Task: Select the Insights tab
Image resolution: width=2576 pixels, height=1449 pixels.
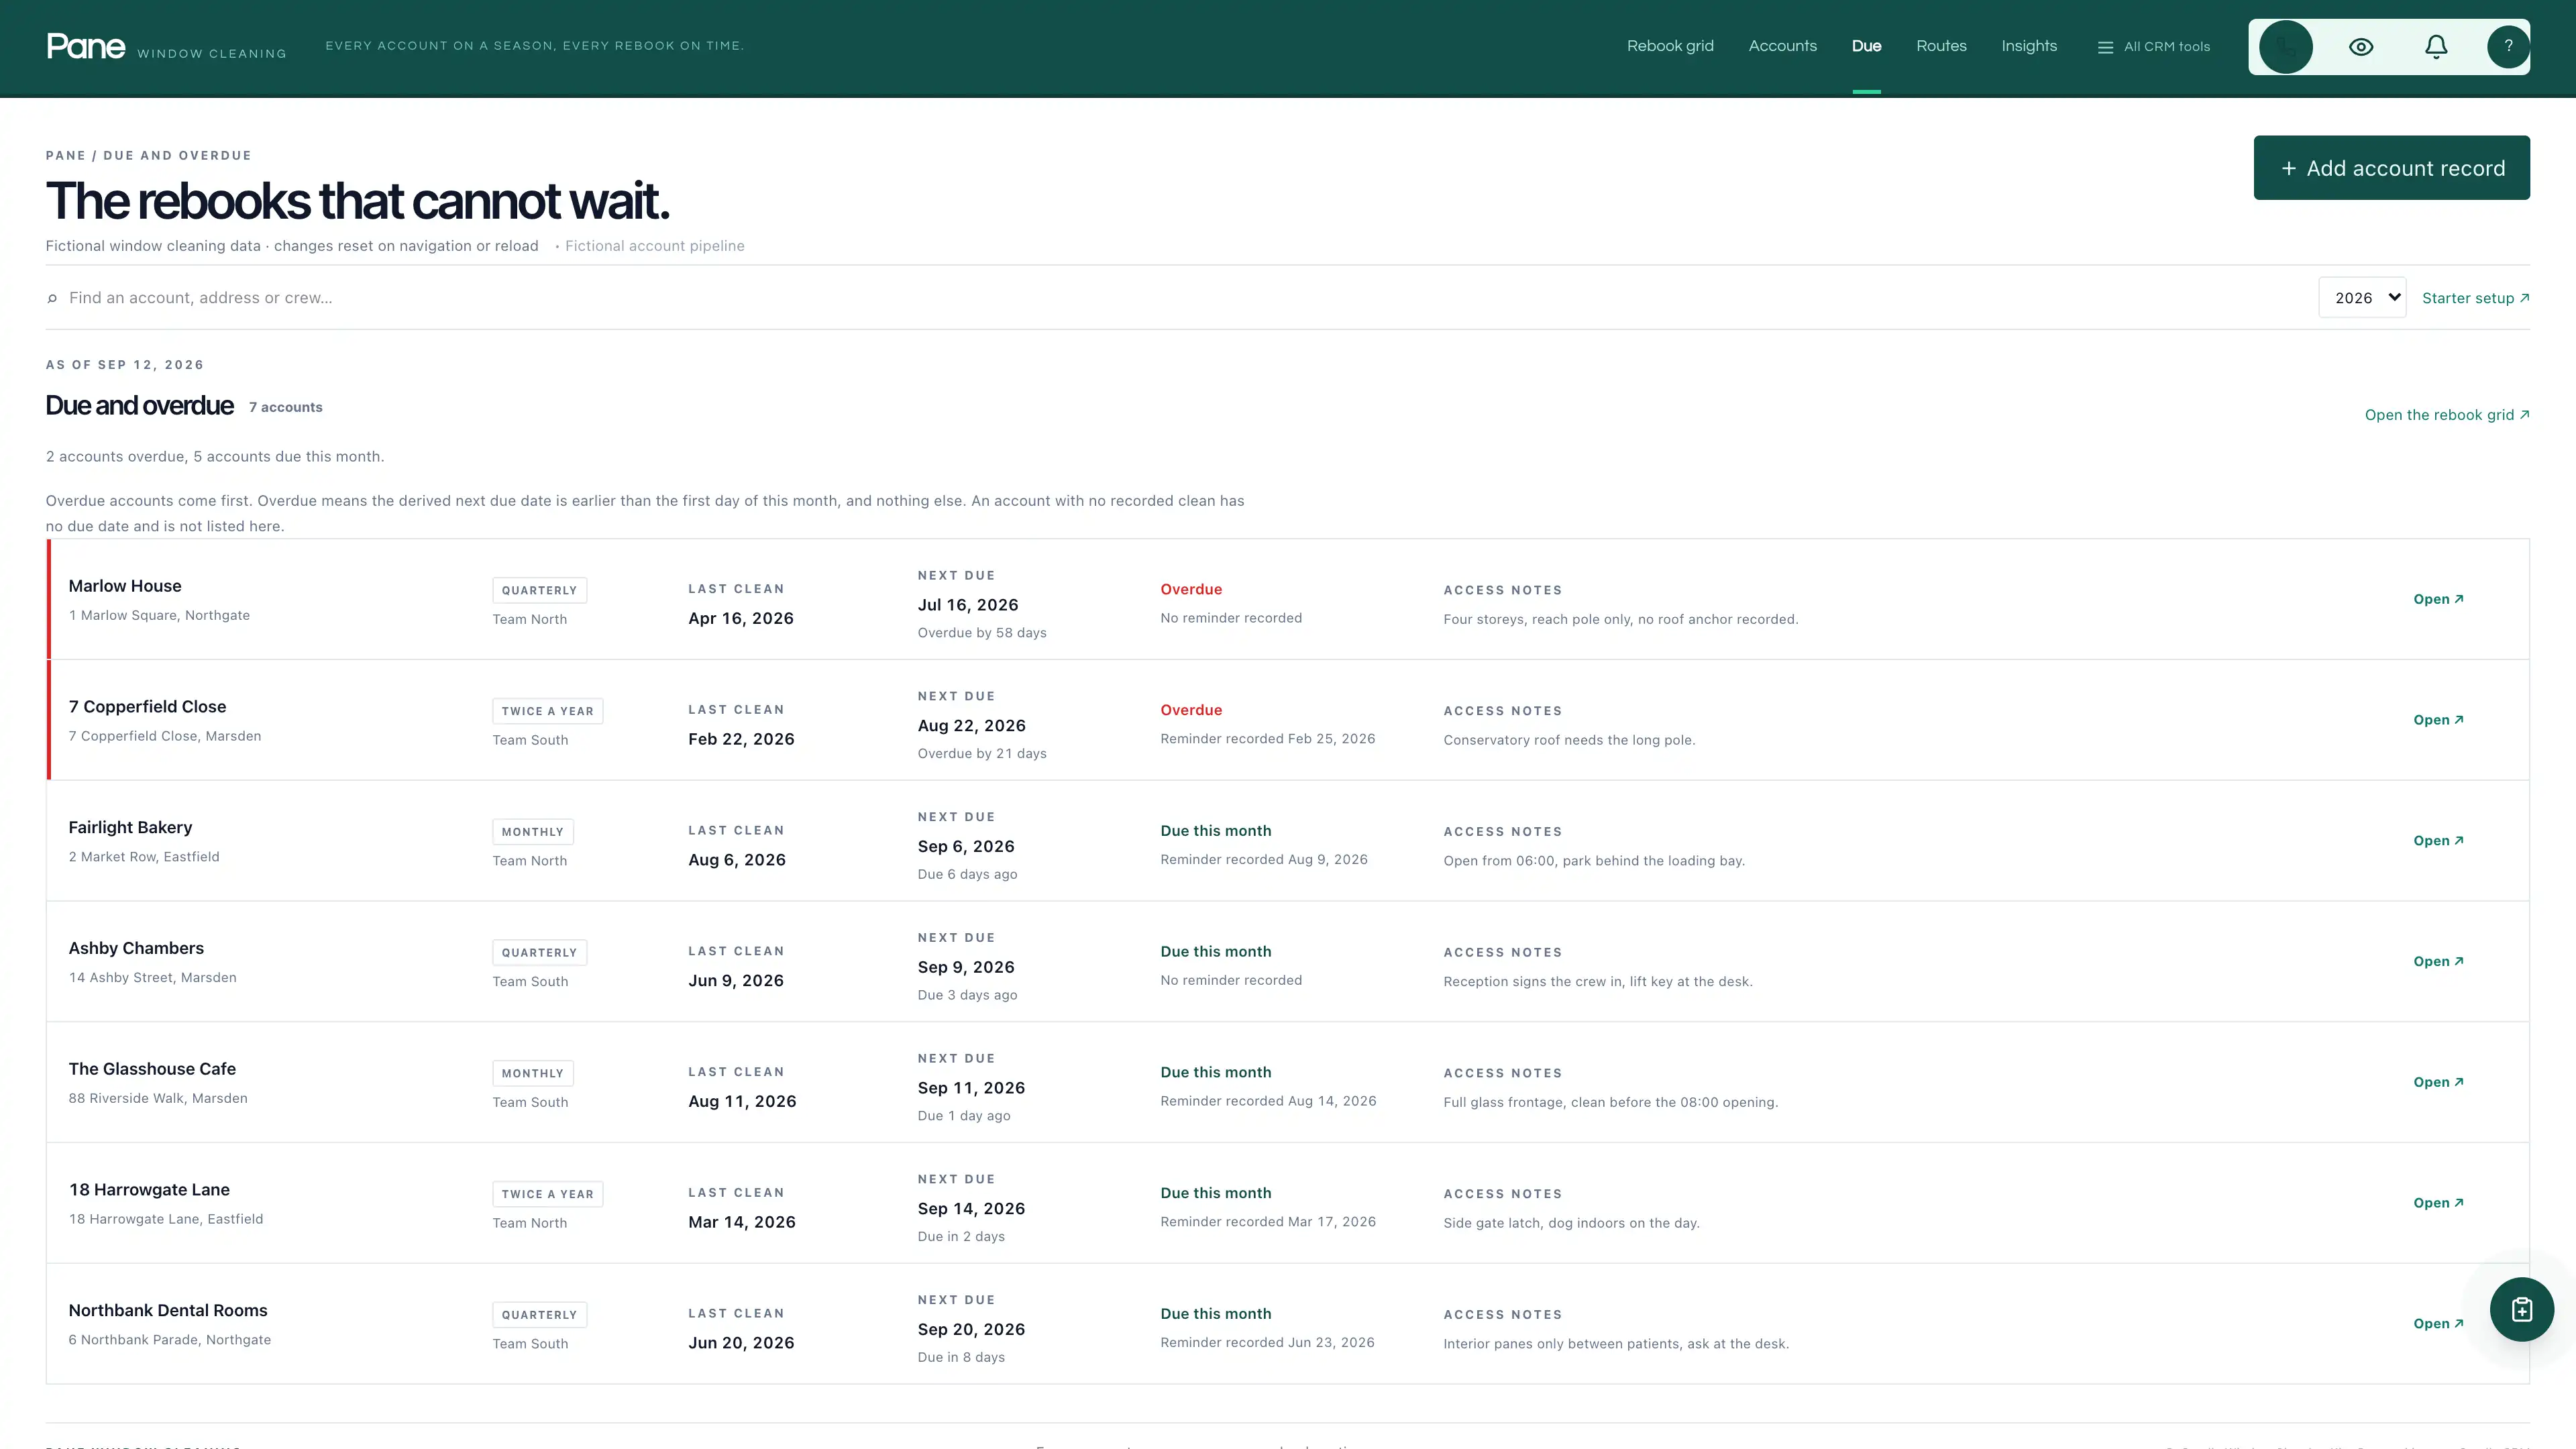Action: tap(2029, 46)
